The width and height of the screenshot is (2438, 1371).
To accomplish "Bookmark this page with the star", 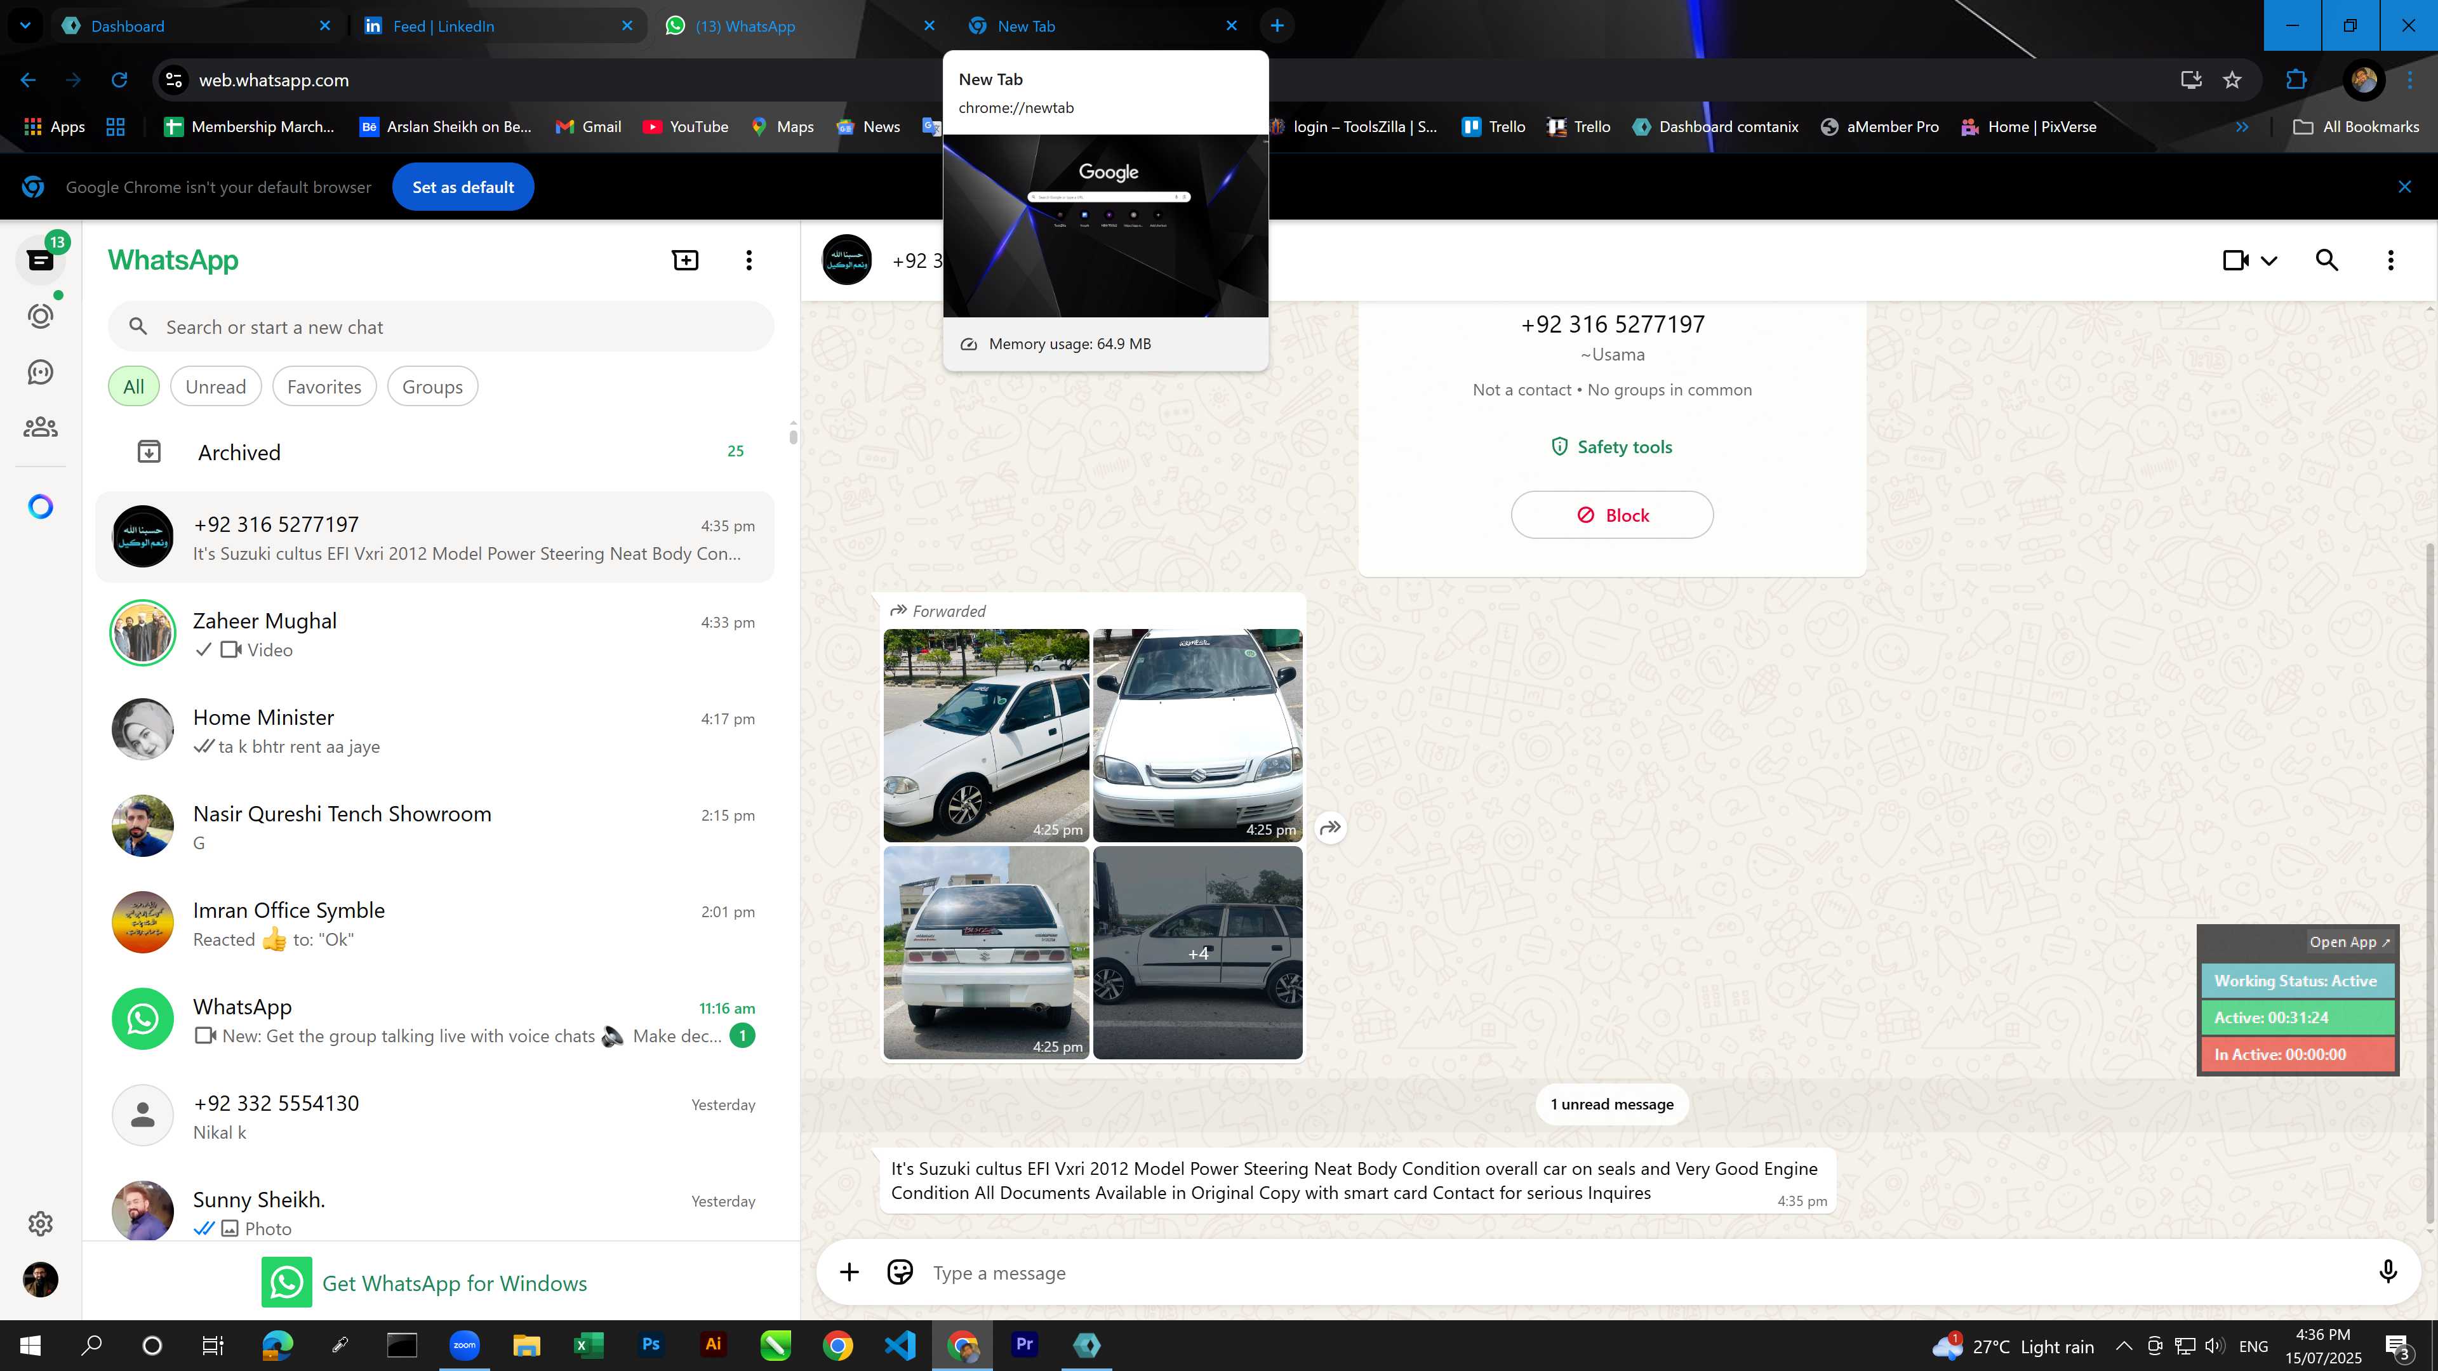I will coord(2233,81).
